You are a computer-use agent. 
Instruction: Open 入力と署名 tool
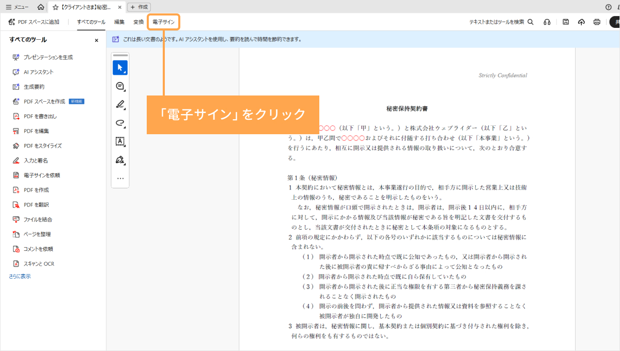pyautogui.click(x=30, y=161)
